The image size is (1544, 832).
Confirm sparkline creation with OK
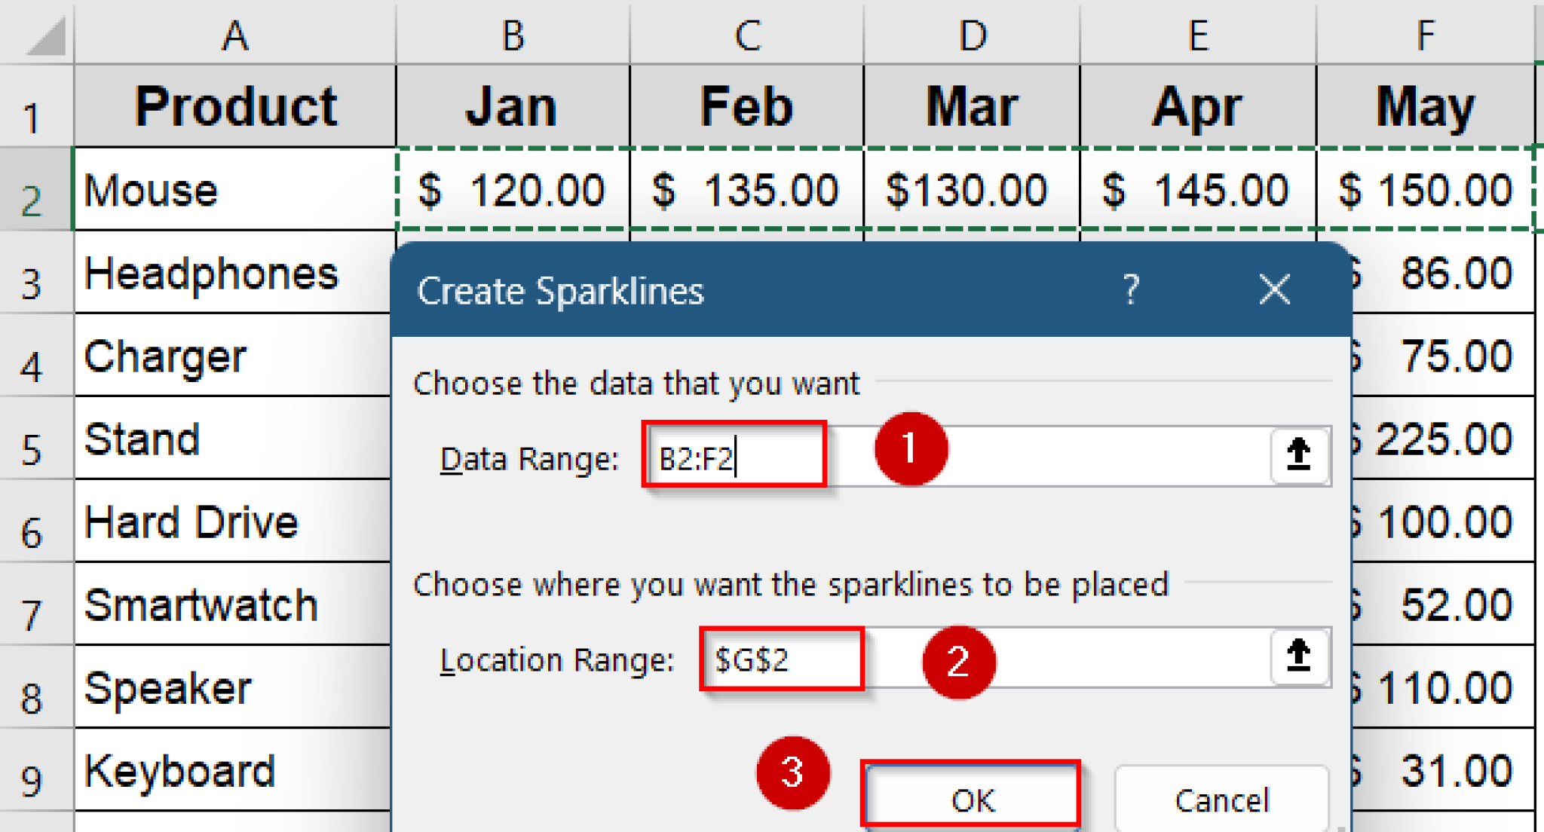click(x=971, y=798)
